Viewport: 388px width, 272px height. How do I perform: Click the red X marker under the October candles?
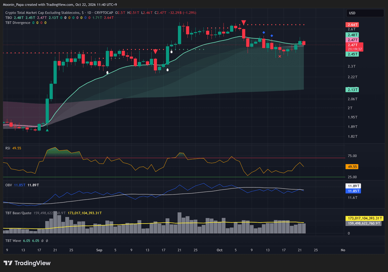pos(280,56)
